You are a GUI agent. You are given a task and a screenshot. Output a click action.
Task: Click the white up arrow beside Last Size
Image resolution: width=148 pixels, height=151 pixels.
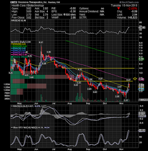point(64,15)
